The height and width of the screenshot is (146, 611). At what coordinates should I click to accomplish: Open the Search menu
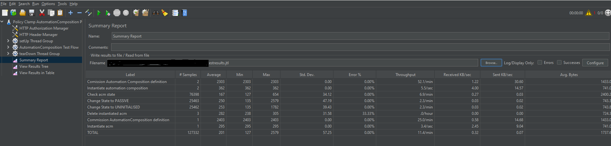(24, 4)
